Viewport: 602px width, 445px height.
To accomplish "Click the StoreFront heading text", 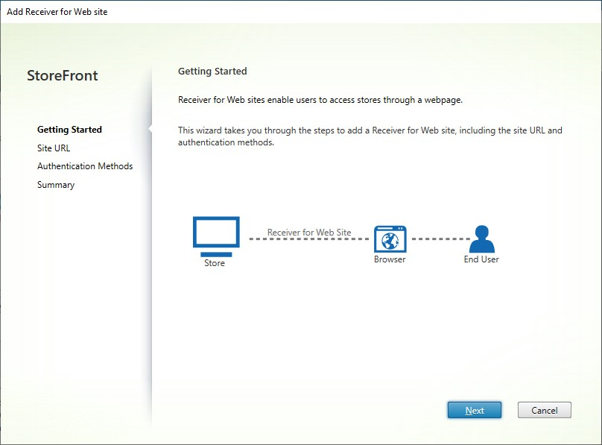I will click(x=62, y=75).
